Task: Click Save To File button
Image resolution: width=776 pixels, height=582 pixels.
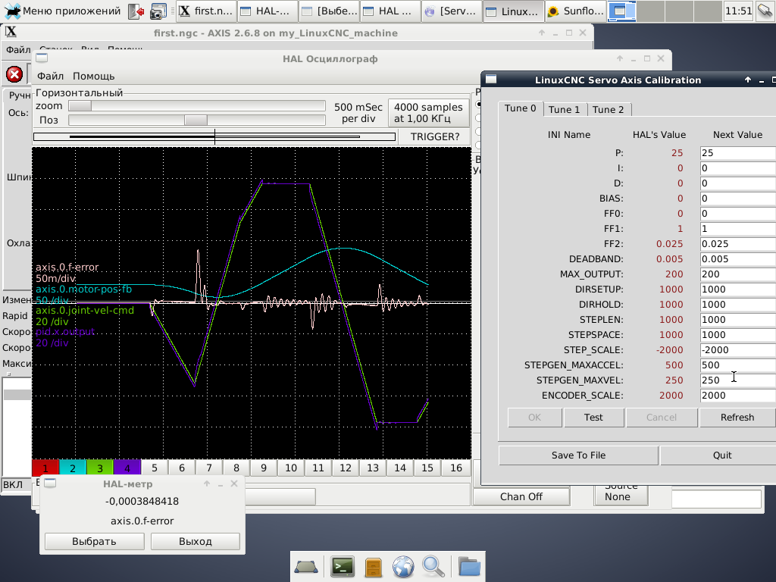Action: [577, 455]
